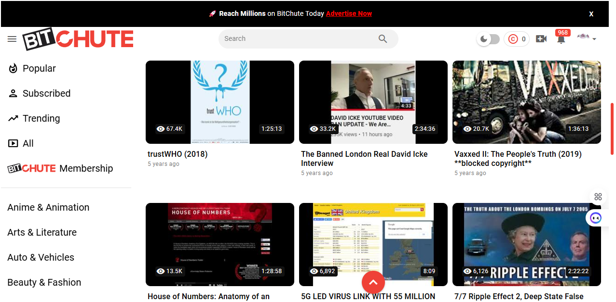The height and width of the screenshot is (302, 616).
Task: Open the trustWHO video thumbnail
Action: coord(220,102)
